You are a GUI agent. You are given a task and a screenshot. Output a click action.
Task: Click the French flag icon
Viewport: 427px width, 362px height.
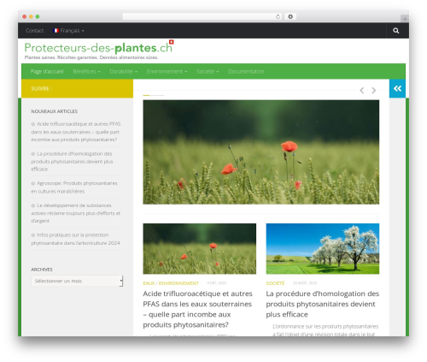click(x=56, y=31)
